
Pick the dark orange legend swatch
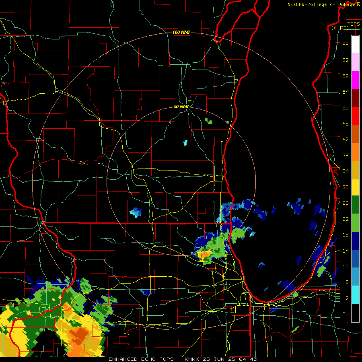point(355,134)
